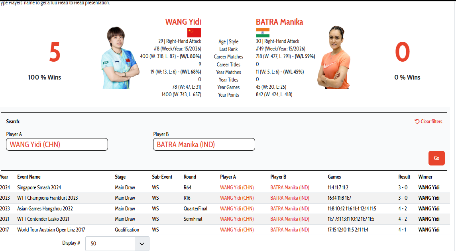456x251 pixels.
Task: Click the Result column header
Action: tap(404, 177)
